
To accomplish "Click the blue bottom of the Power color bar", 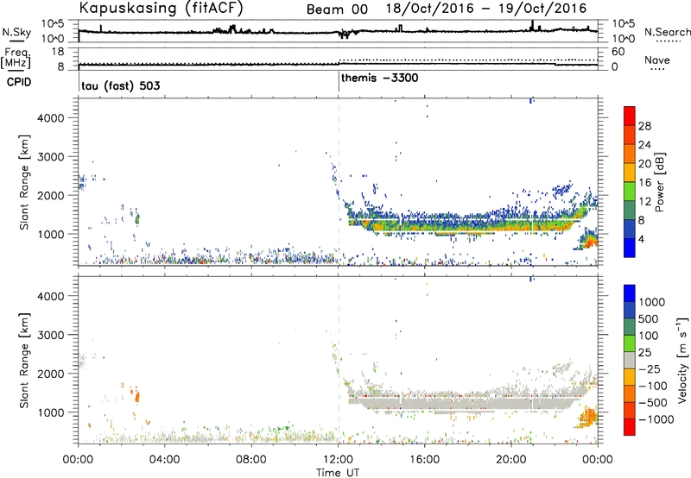I will click(x=630, y=248).
